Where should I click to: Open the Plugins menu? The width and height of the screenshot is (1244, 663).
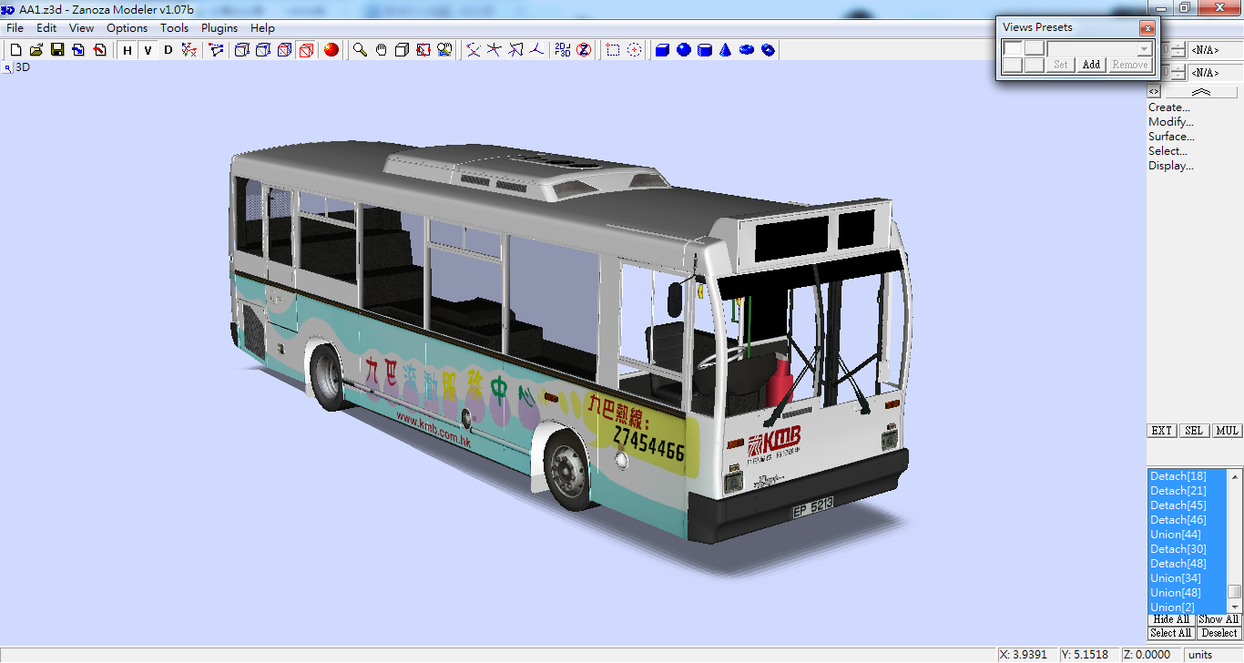219,28
